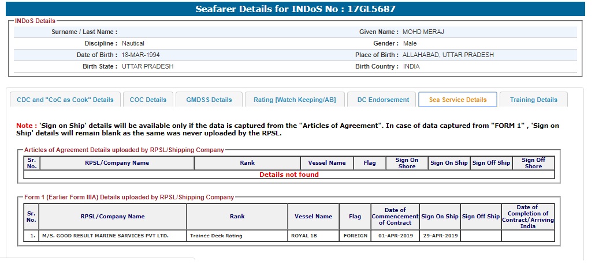Open the GMDSS Details tab
599x265 pixels.
tap(209, 100)
